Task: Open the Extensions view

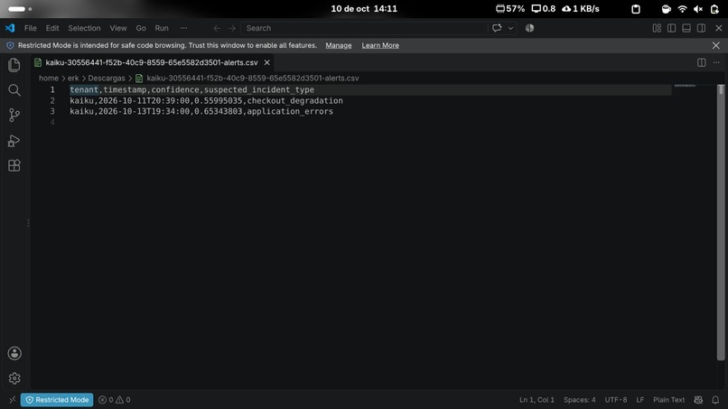Action: coord(14,166)
